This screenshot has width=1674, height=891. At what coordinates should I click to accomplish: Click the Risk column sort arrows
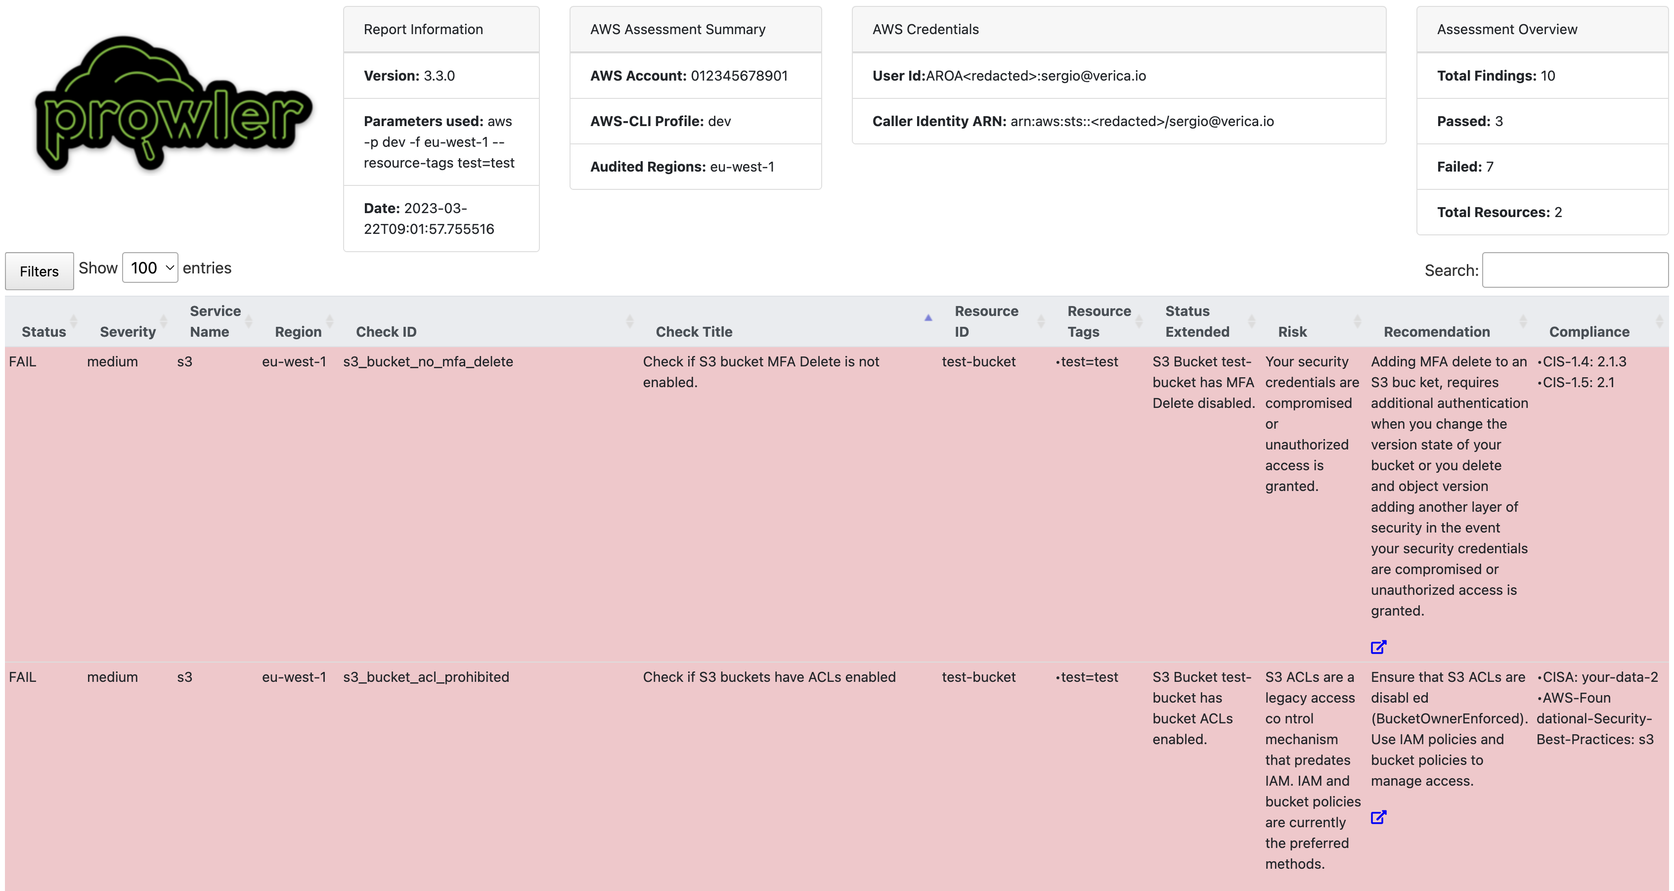coord(1357,321)
